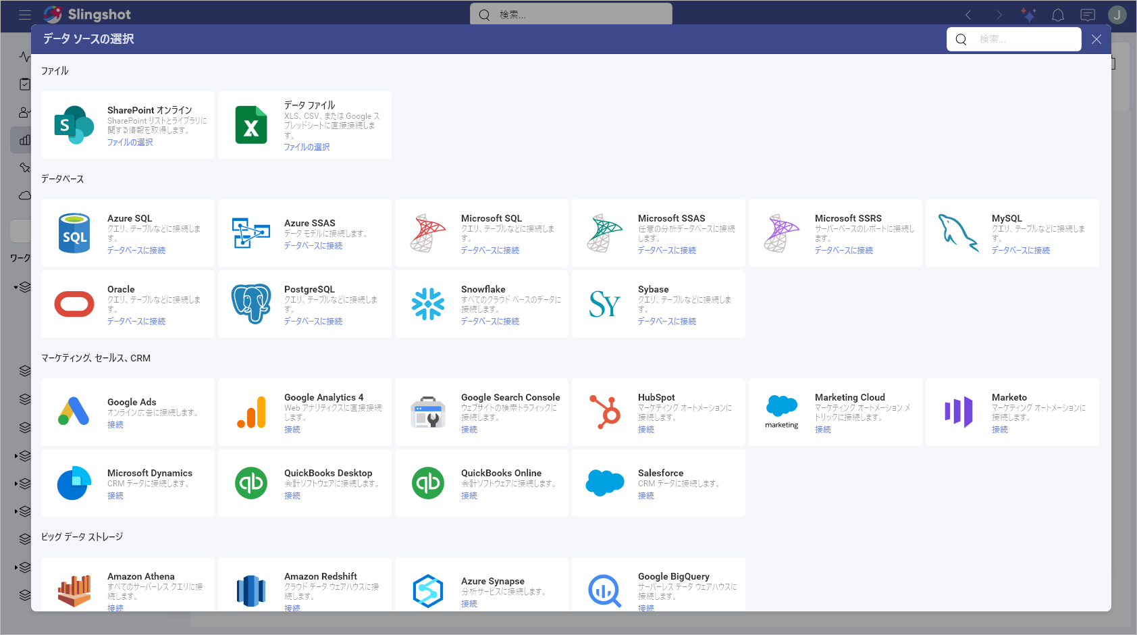Click connect link under QuickBooks Online
Image resolution: width=1137 pixels, height=635 pixels.
click(x=469, y=496)
